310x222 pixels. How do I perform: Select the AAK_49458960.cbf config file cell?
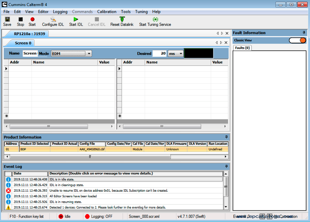[x=92, y=149]
